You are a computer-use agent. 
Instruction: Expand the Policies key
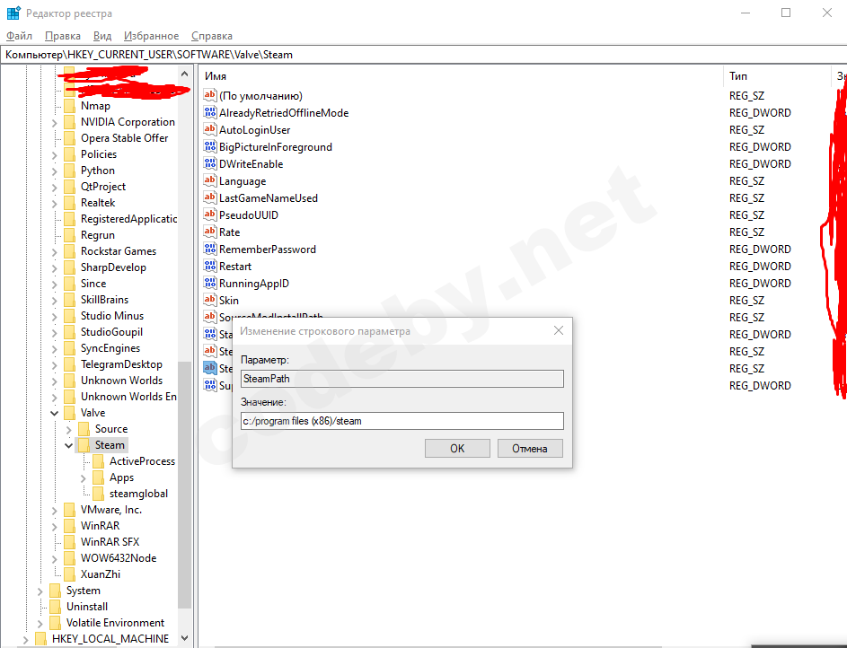(55, 155)
